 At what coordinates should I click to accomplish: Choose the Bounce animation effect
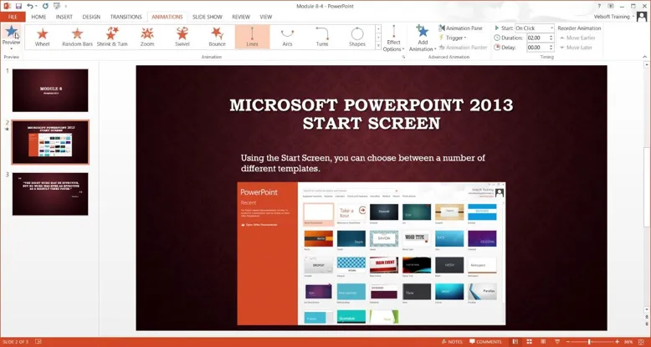pyautogui.click(x=217, y=37)
